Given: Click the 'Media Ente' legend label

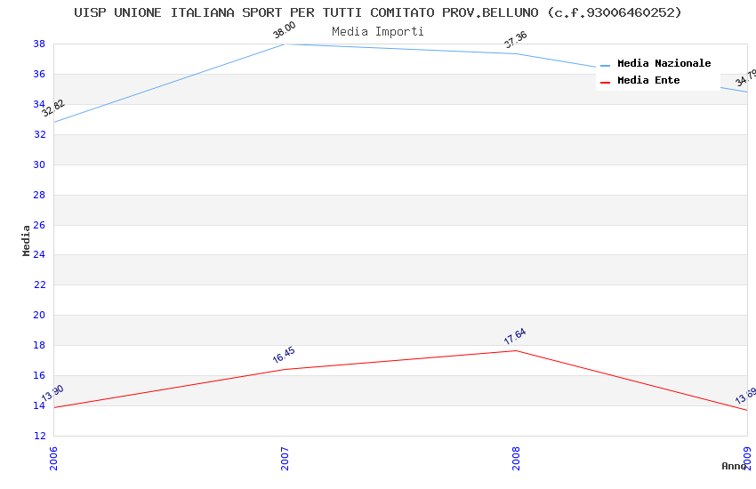Looking at the screenshot, I should [648, 80].
